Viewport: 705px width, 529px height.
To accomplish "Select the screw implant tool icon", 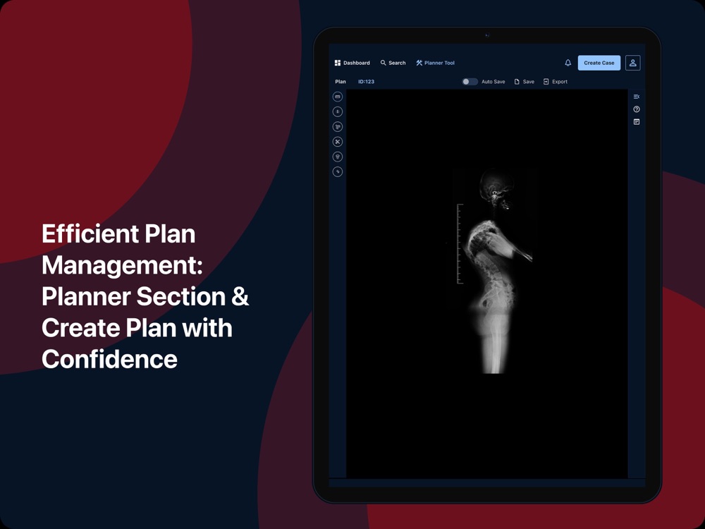I will pyautogui.click(x=338, y=157).
